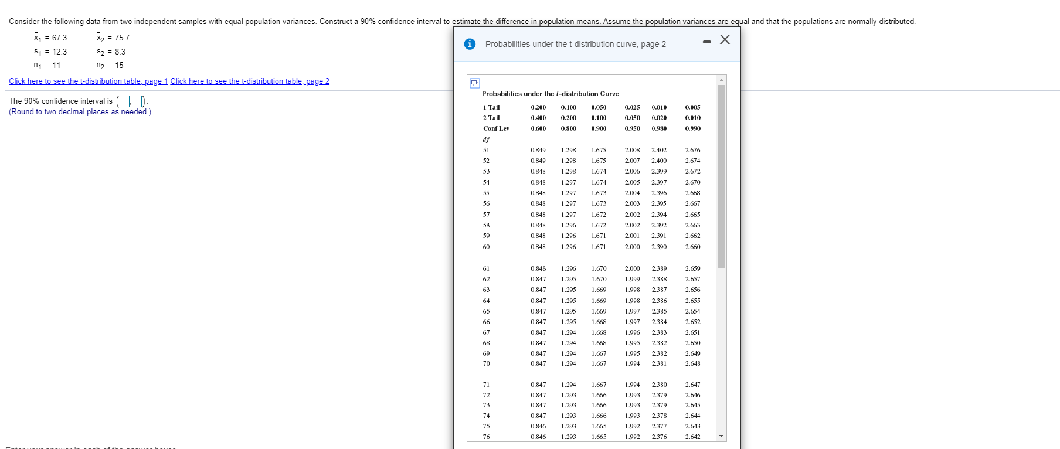Image resolution: width=1060 pixels, height=449 pixels.
Task: Click the value 2.008 in the df 51 row
Action: [x=633, y=150]
